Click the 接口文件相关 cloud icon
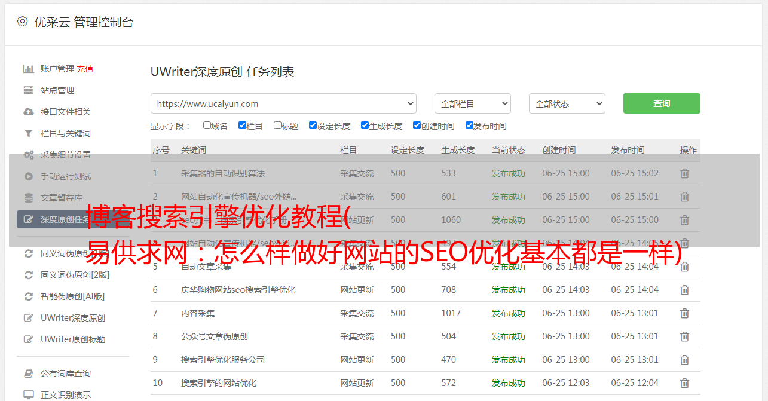The height and width of the screenshot is (401, 768). 28,112
